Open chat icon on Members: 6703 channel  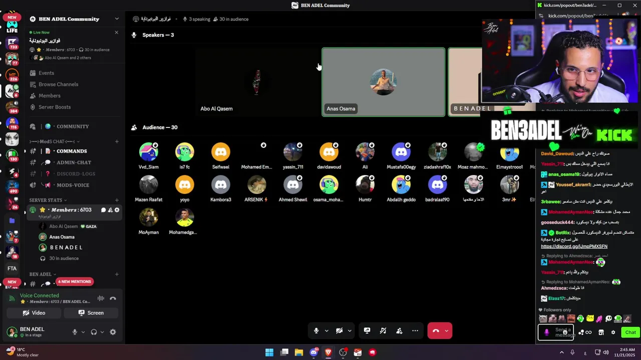pos(104,210)
